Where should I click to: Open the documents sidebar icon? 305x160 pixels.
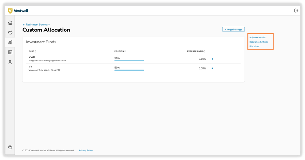(10, 52)
